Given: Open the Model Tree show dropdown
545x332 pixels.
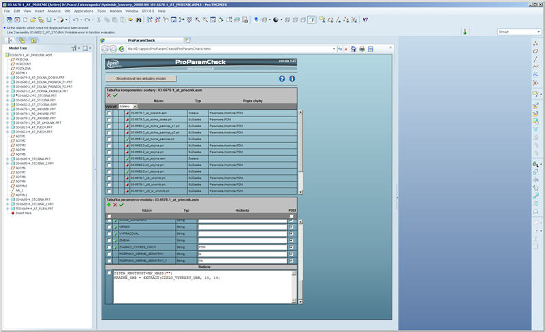Looking at the screenshot, I should click(x=86, y=48).
